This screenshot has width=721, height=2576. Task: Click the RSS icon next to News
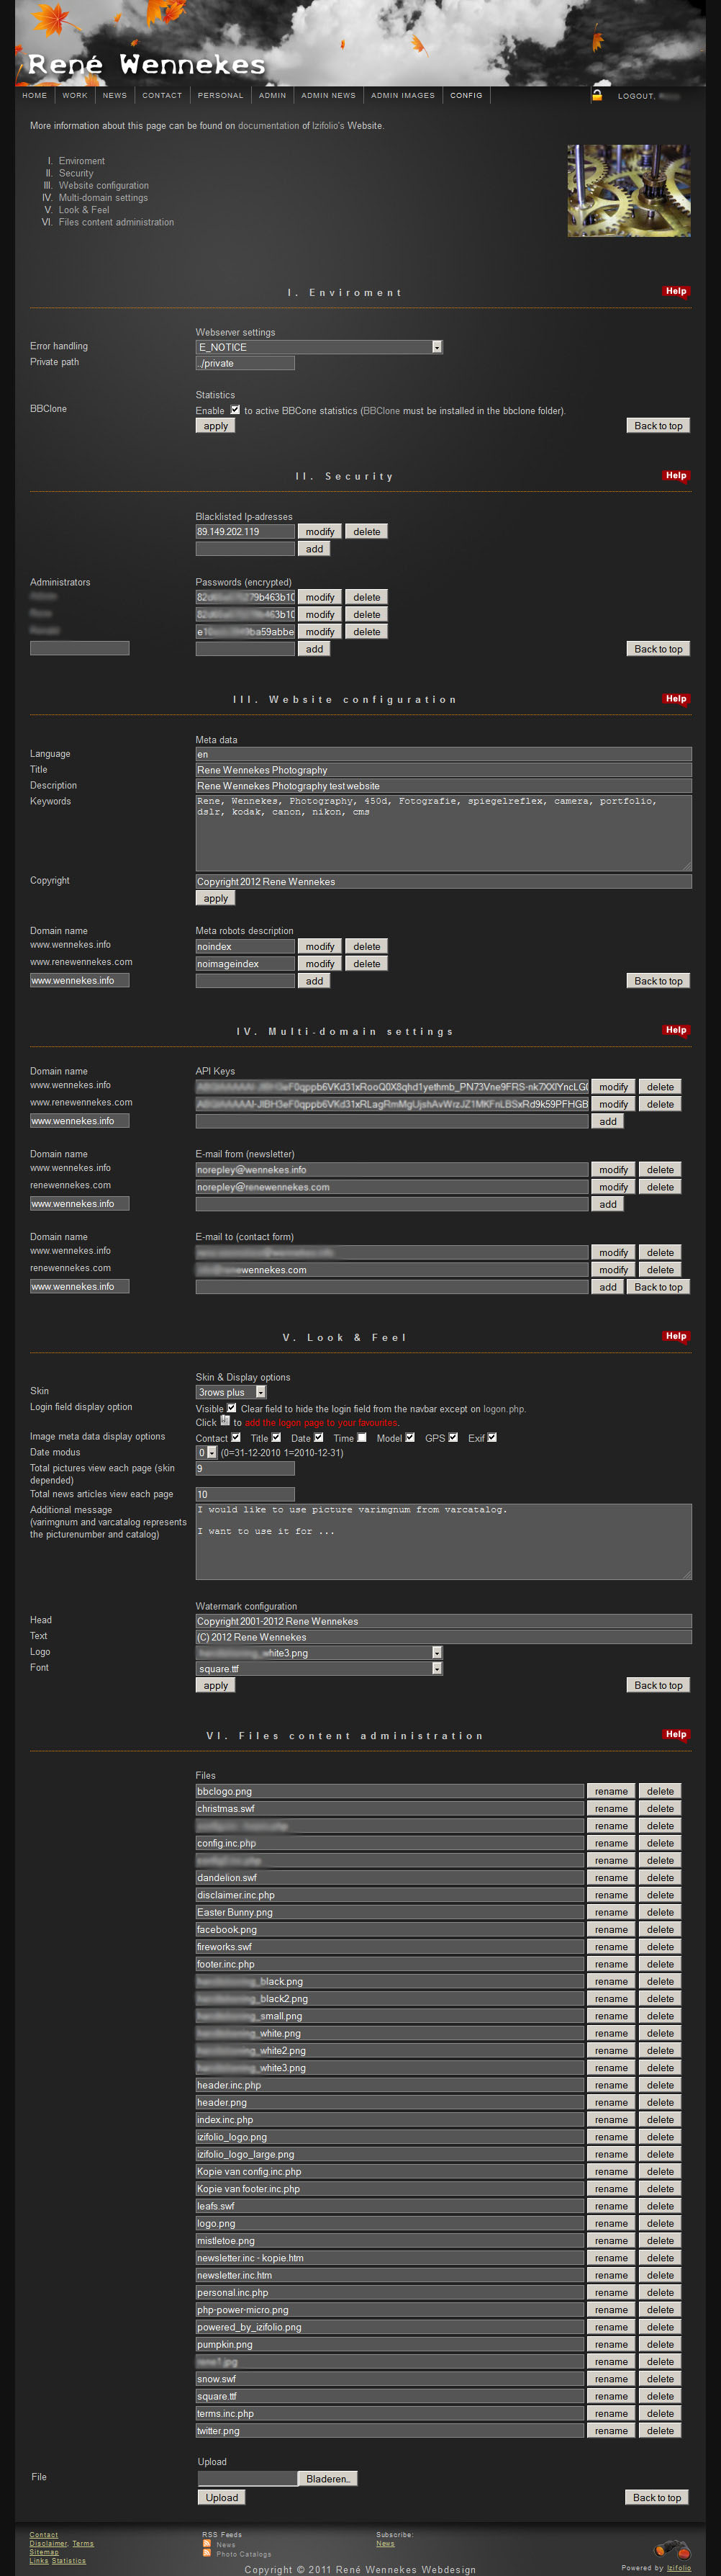point(207,2544)
